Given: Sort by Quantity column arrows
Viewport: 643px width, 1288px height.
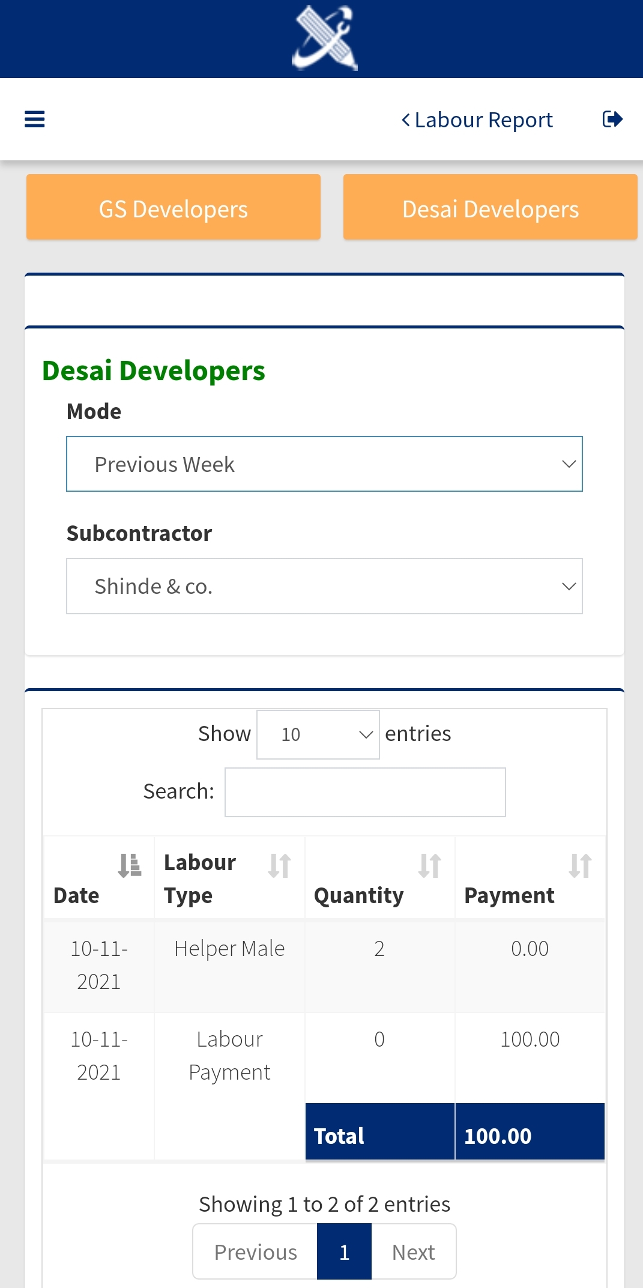Looking at the screenshot, I should [430, 866].
